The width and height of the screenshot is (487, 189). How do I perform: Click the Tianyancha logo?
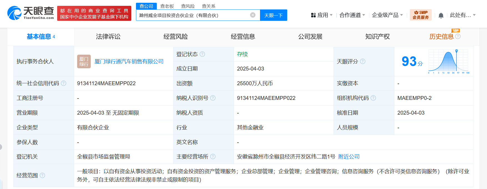pyautogui.click(x=31, y=13)
